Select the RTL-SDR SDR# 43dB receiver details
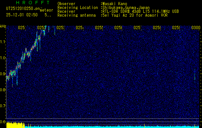Viewport: 202px width, 128px height. tap(141, 12)
